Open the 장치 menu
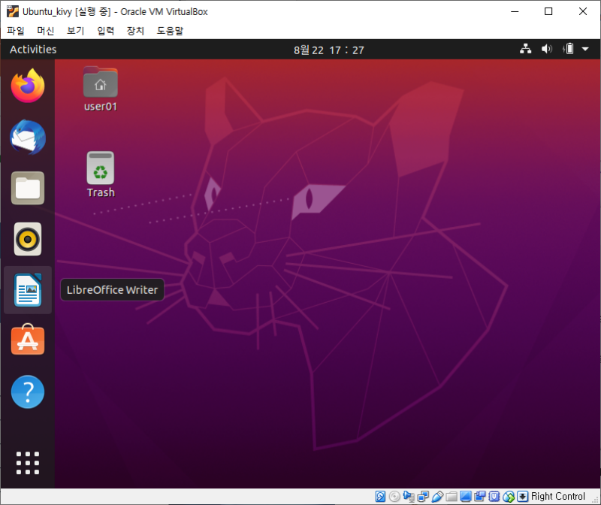The height and width of the screenshot is (505, 601). click(x=135, y=31)
